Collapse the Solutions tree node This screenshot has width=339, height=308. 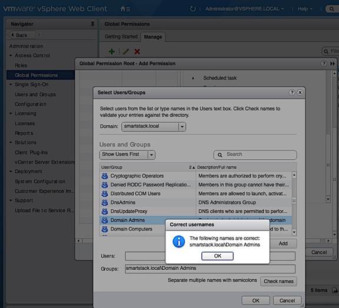11,142
